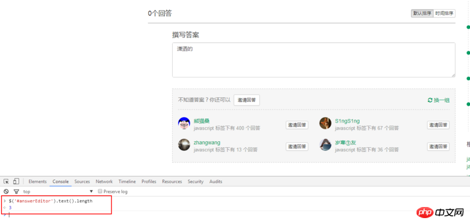Click the console command $('#answerEditor').text().length
470x224 pixels.
click(x=51, y=201)
